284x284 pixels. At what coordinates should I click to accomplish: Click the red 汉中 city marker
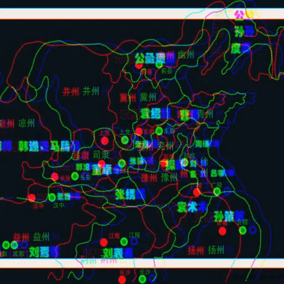(32, 198)
